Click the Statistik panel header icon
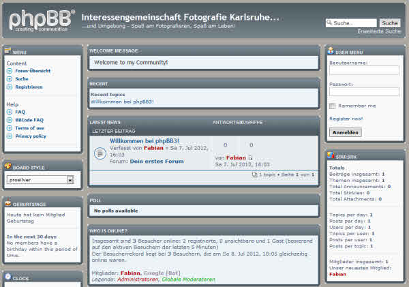 pos(331,156)
